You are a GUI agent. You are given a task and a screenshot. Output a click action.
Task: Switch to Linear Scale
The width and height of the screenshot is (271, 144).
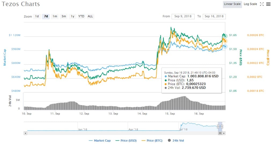click(x=232, y=4)
